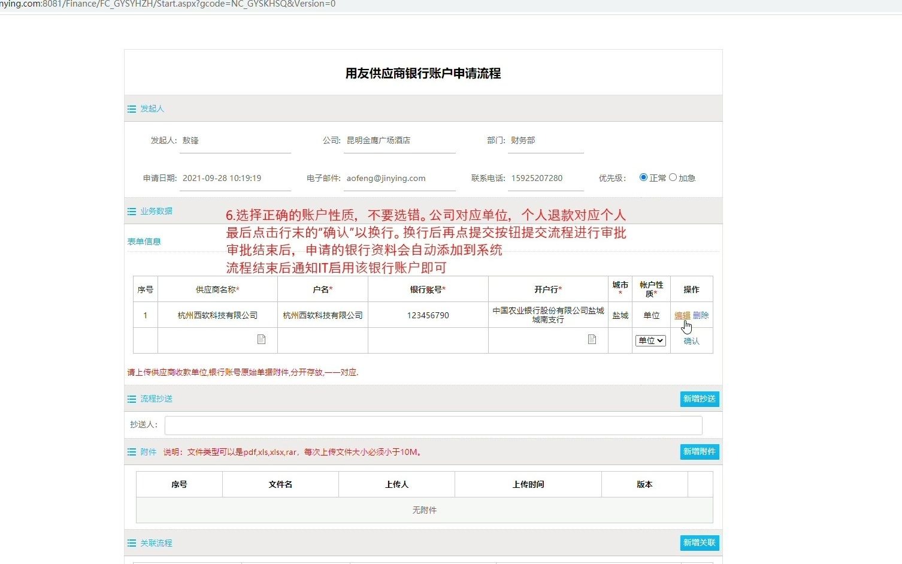Open bank branch lookup document icon
The width and height of the screenshot is (902, 564).
point(592,339)
